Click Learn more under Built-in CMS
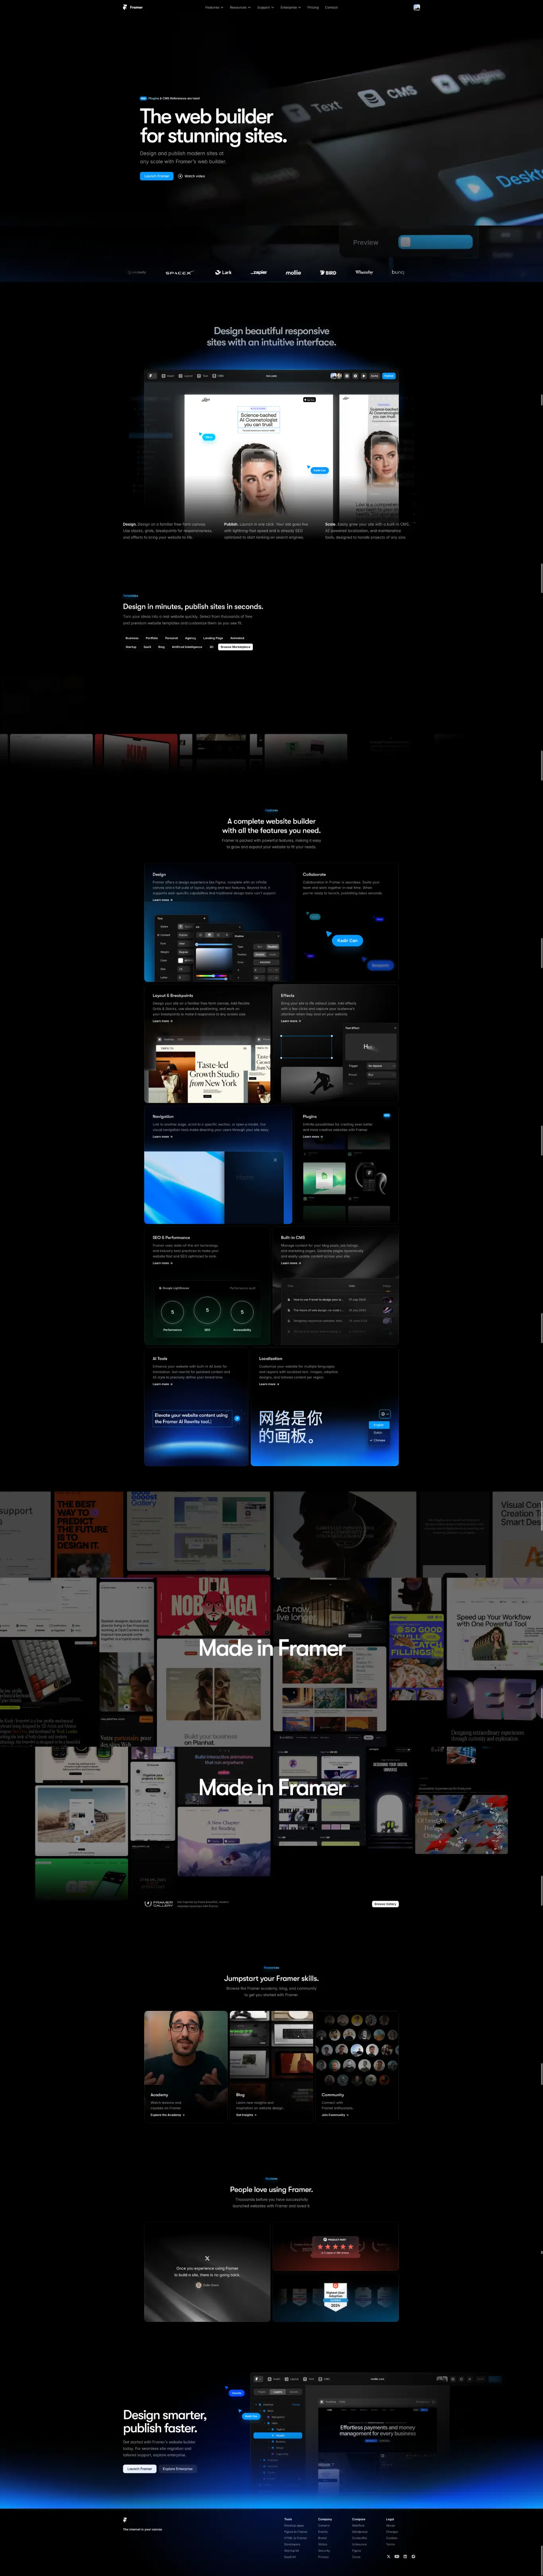Viewport: 543px width, 2576px height. tap(291, 1263)
